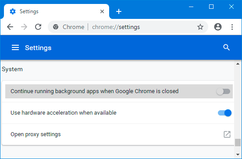242x159 pixels.
Task: Click the blue Settings header title
Action: tap(38, 47)
